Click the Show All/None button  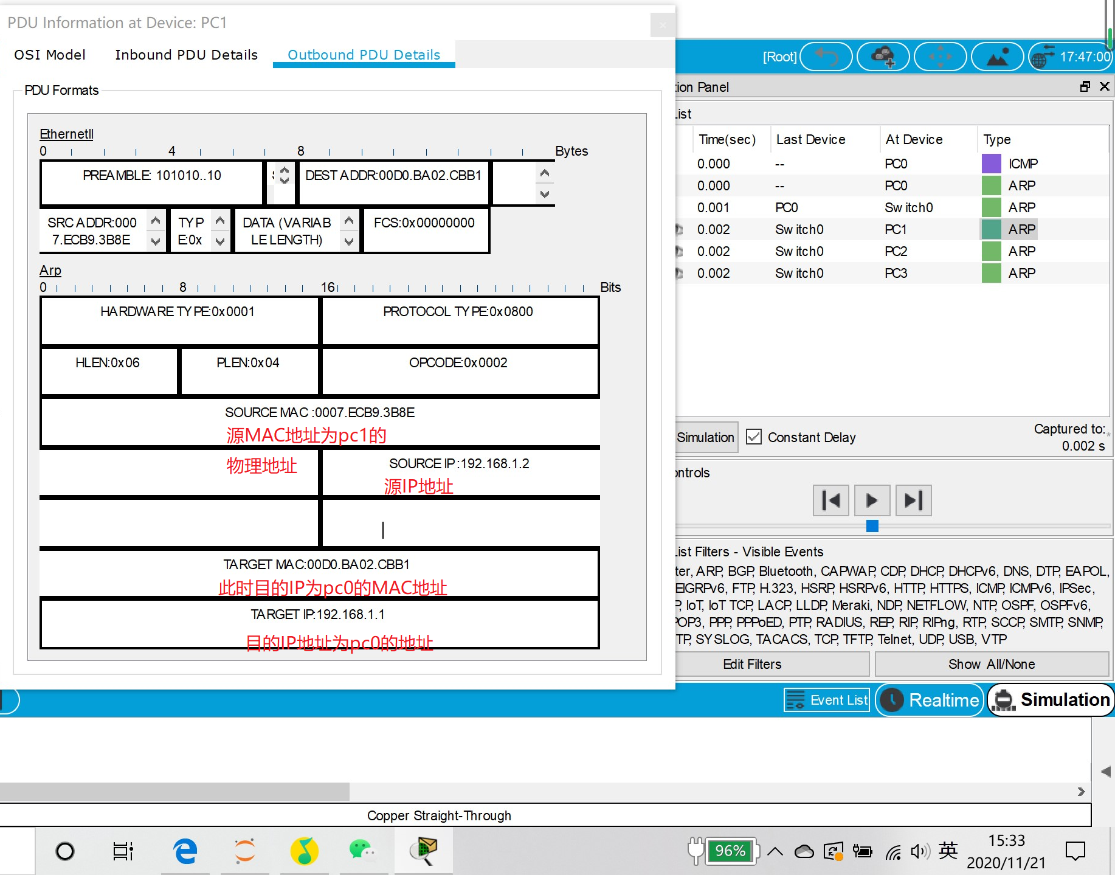pyautogui.click(x=991, y=663)
